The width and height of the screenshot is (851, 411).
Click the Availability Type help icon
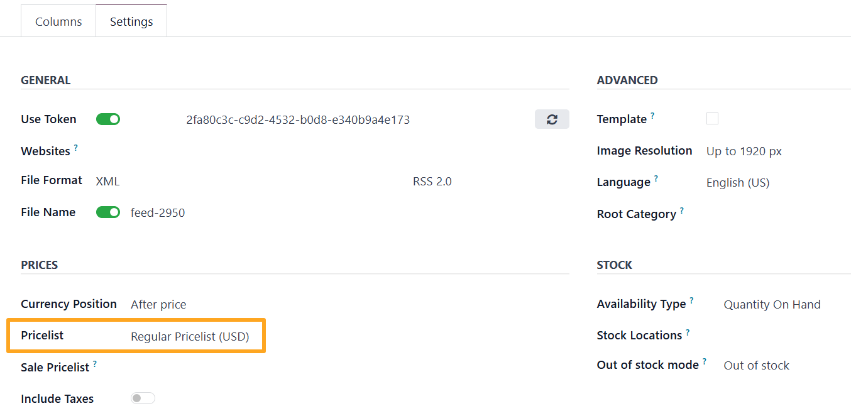[x=692, y=300]
